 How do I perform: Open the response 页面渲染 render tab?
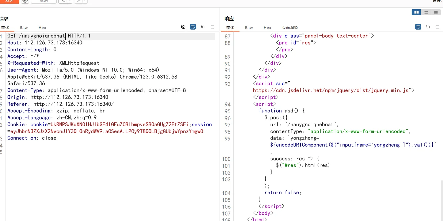tap(290, 28)
